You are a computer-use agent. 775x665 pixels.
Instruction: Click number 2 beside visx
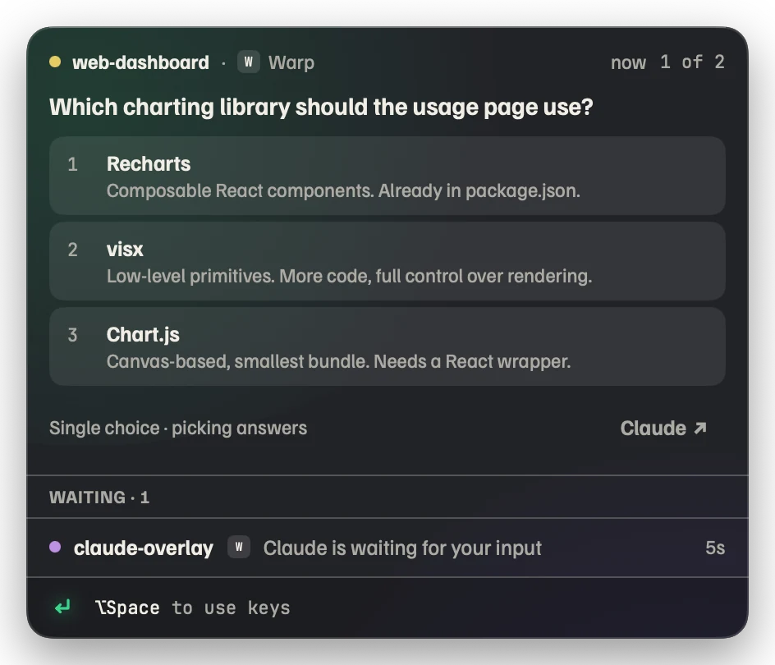(x=72, y=250)
